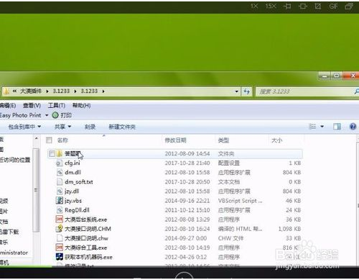
Task: Open the 工具(T) menu
Action: pyautogui.click(x=57, y=106)
